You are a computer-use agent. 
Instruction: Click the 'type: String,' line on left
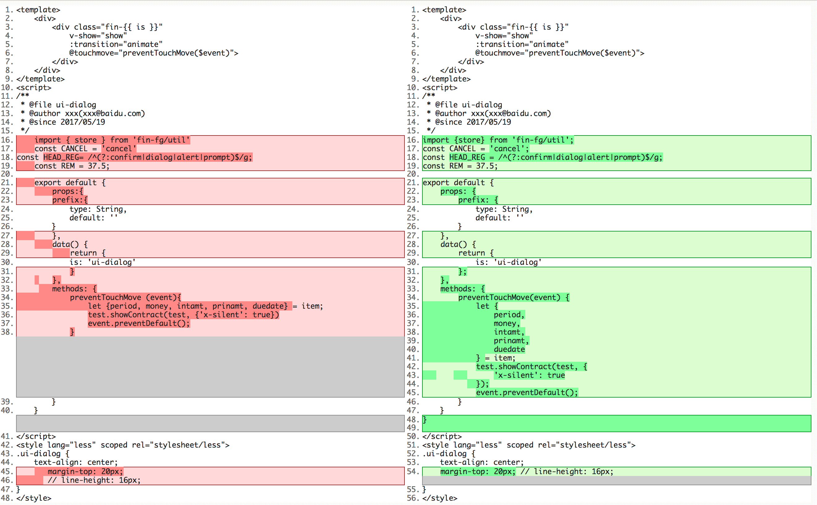point(98,209)
